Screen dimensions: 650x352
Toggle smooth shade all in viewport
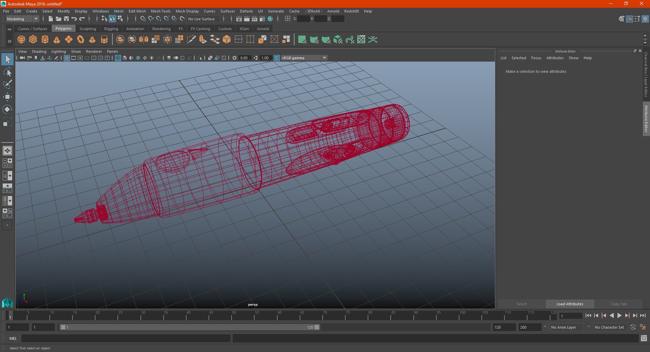pyautogui.click(x=125, y=58)
